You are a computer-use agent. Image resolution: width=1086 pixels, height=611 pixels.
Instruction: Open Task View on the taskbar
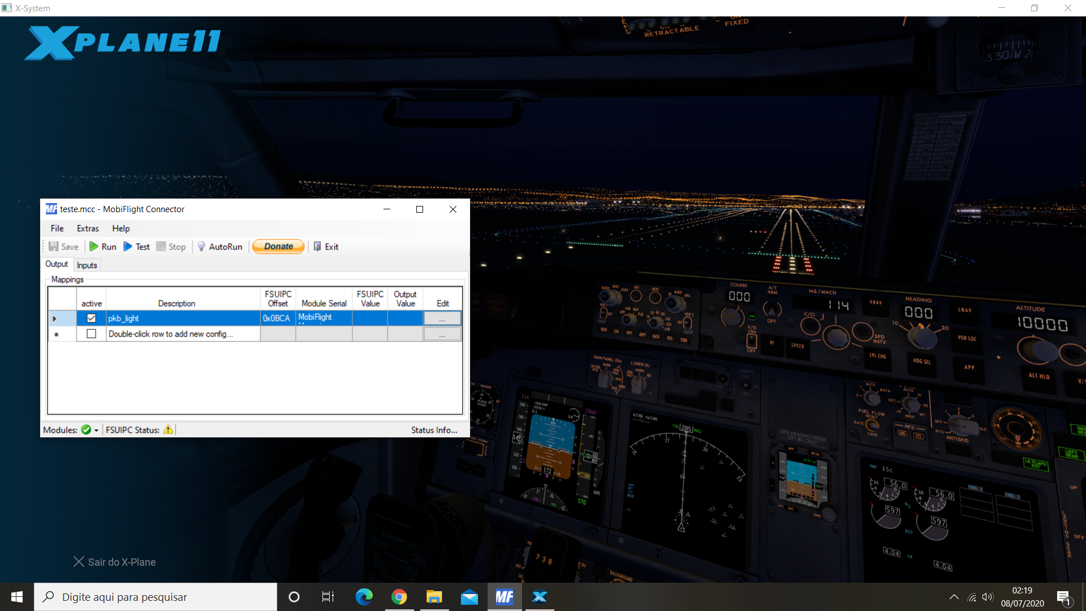[328, 597]
